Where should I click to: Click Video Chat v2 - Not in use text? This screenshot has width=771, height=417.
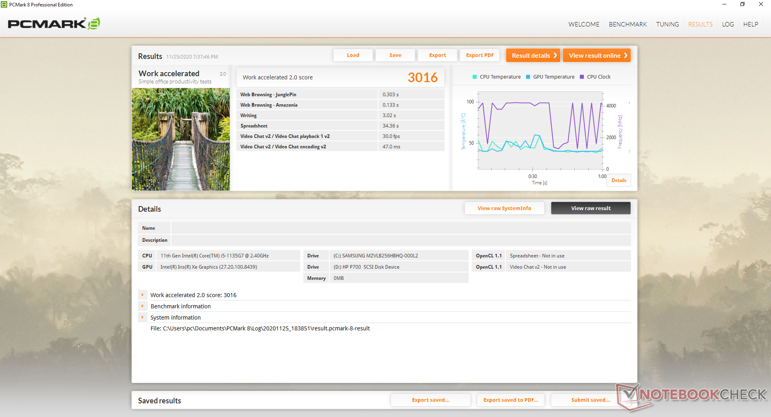tap(538, 267)
